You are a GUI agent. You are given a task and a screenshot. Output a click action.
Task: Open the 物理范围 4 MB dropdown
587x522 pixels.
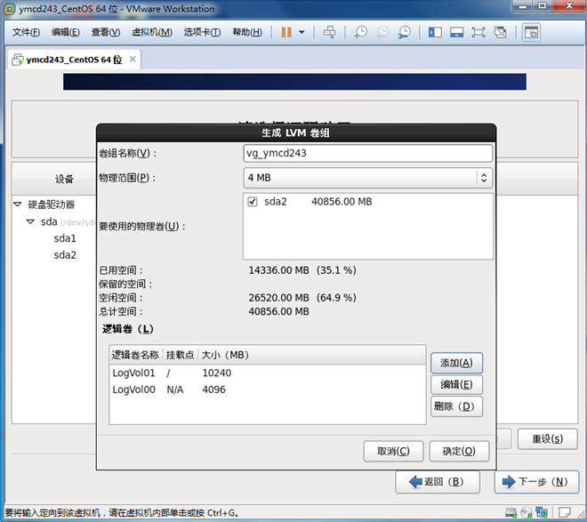(x=367, y=178)
